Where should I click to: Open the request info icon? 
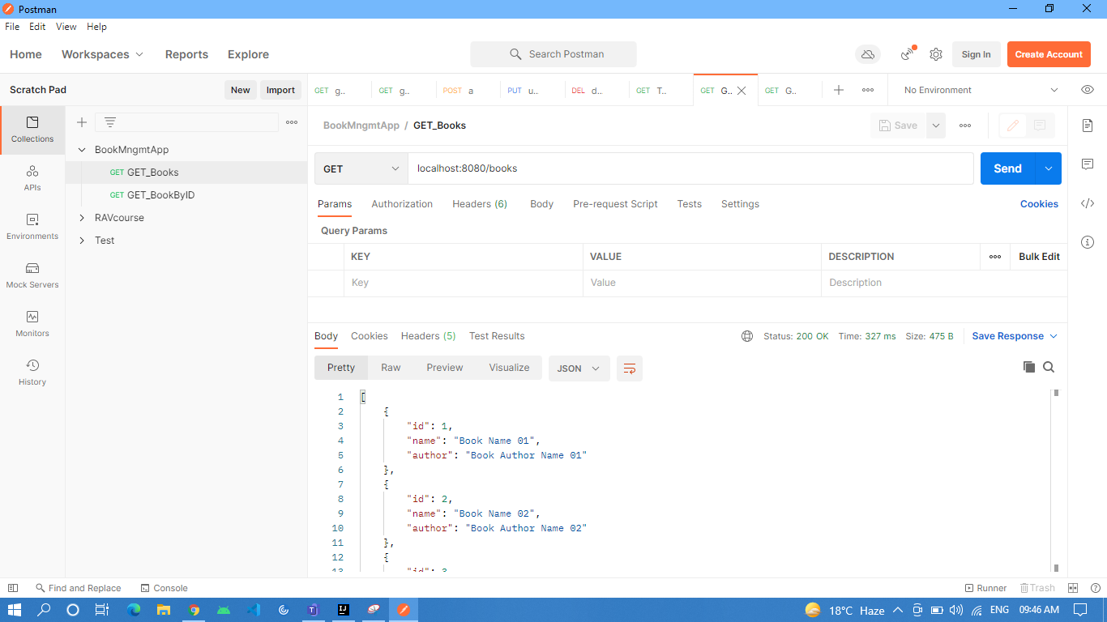coord(1088,242)
